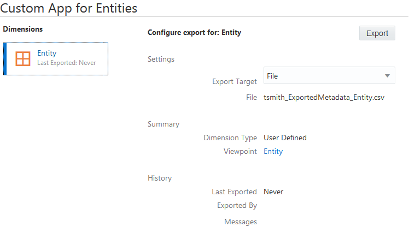Click the Summary section label
The width and height of the screenshot is (409, 227).
163,124
